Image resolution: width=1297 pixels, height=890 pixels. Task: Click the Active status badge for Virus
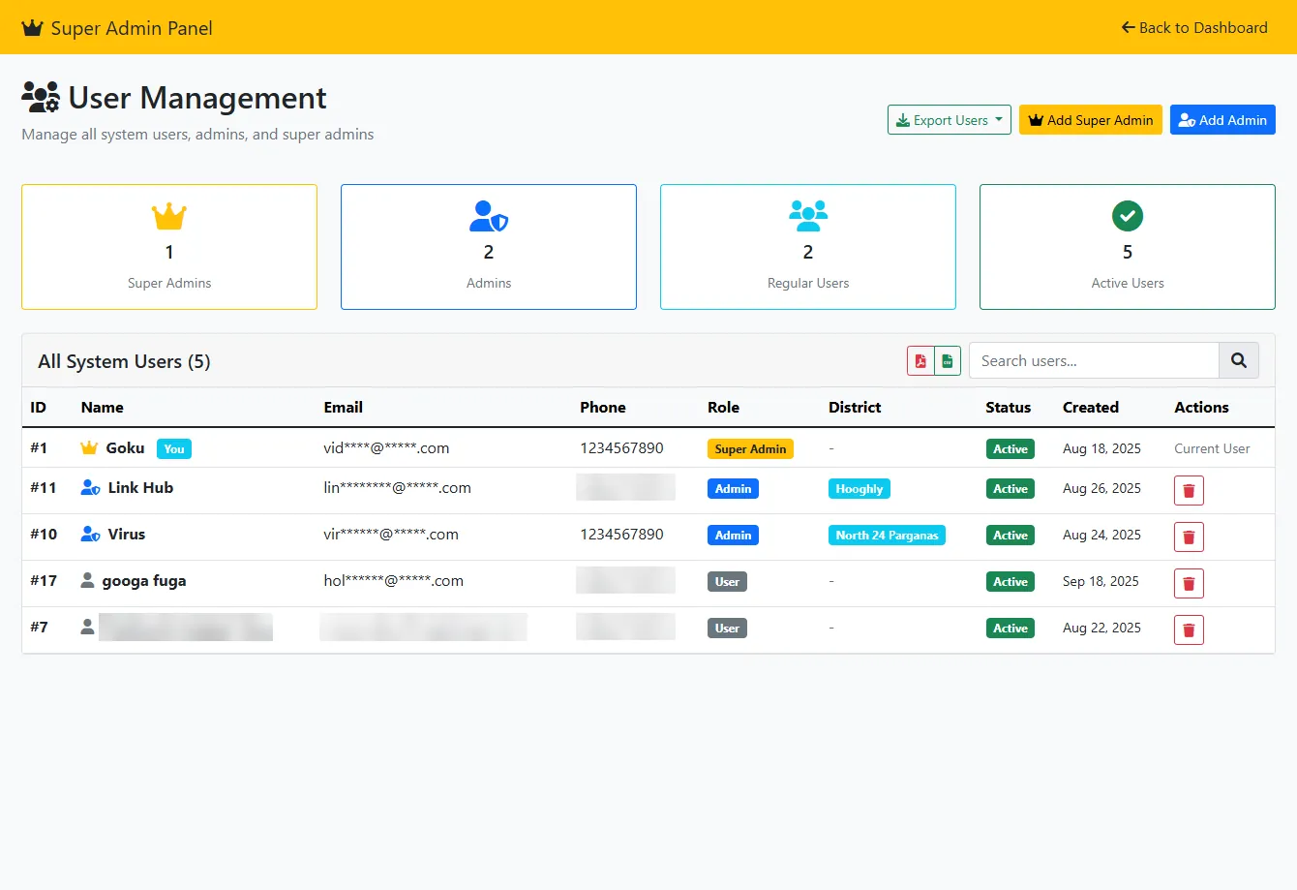pos(1010,536)
